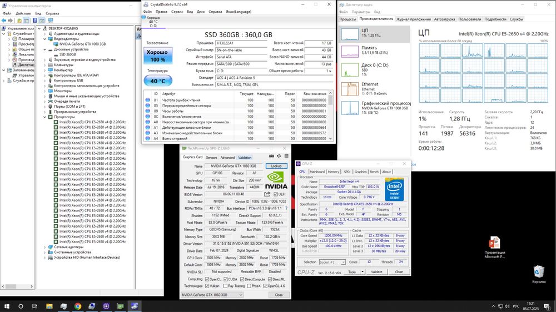
Task: Select NVIDIA GeForce GTX 1060 3GB device
Action: [82, 44]
